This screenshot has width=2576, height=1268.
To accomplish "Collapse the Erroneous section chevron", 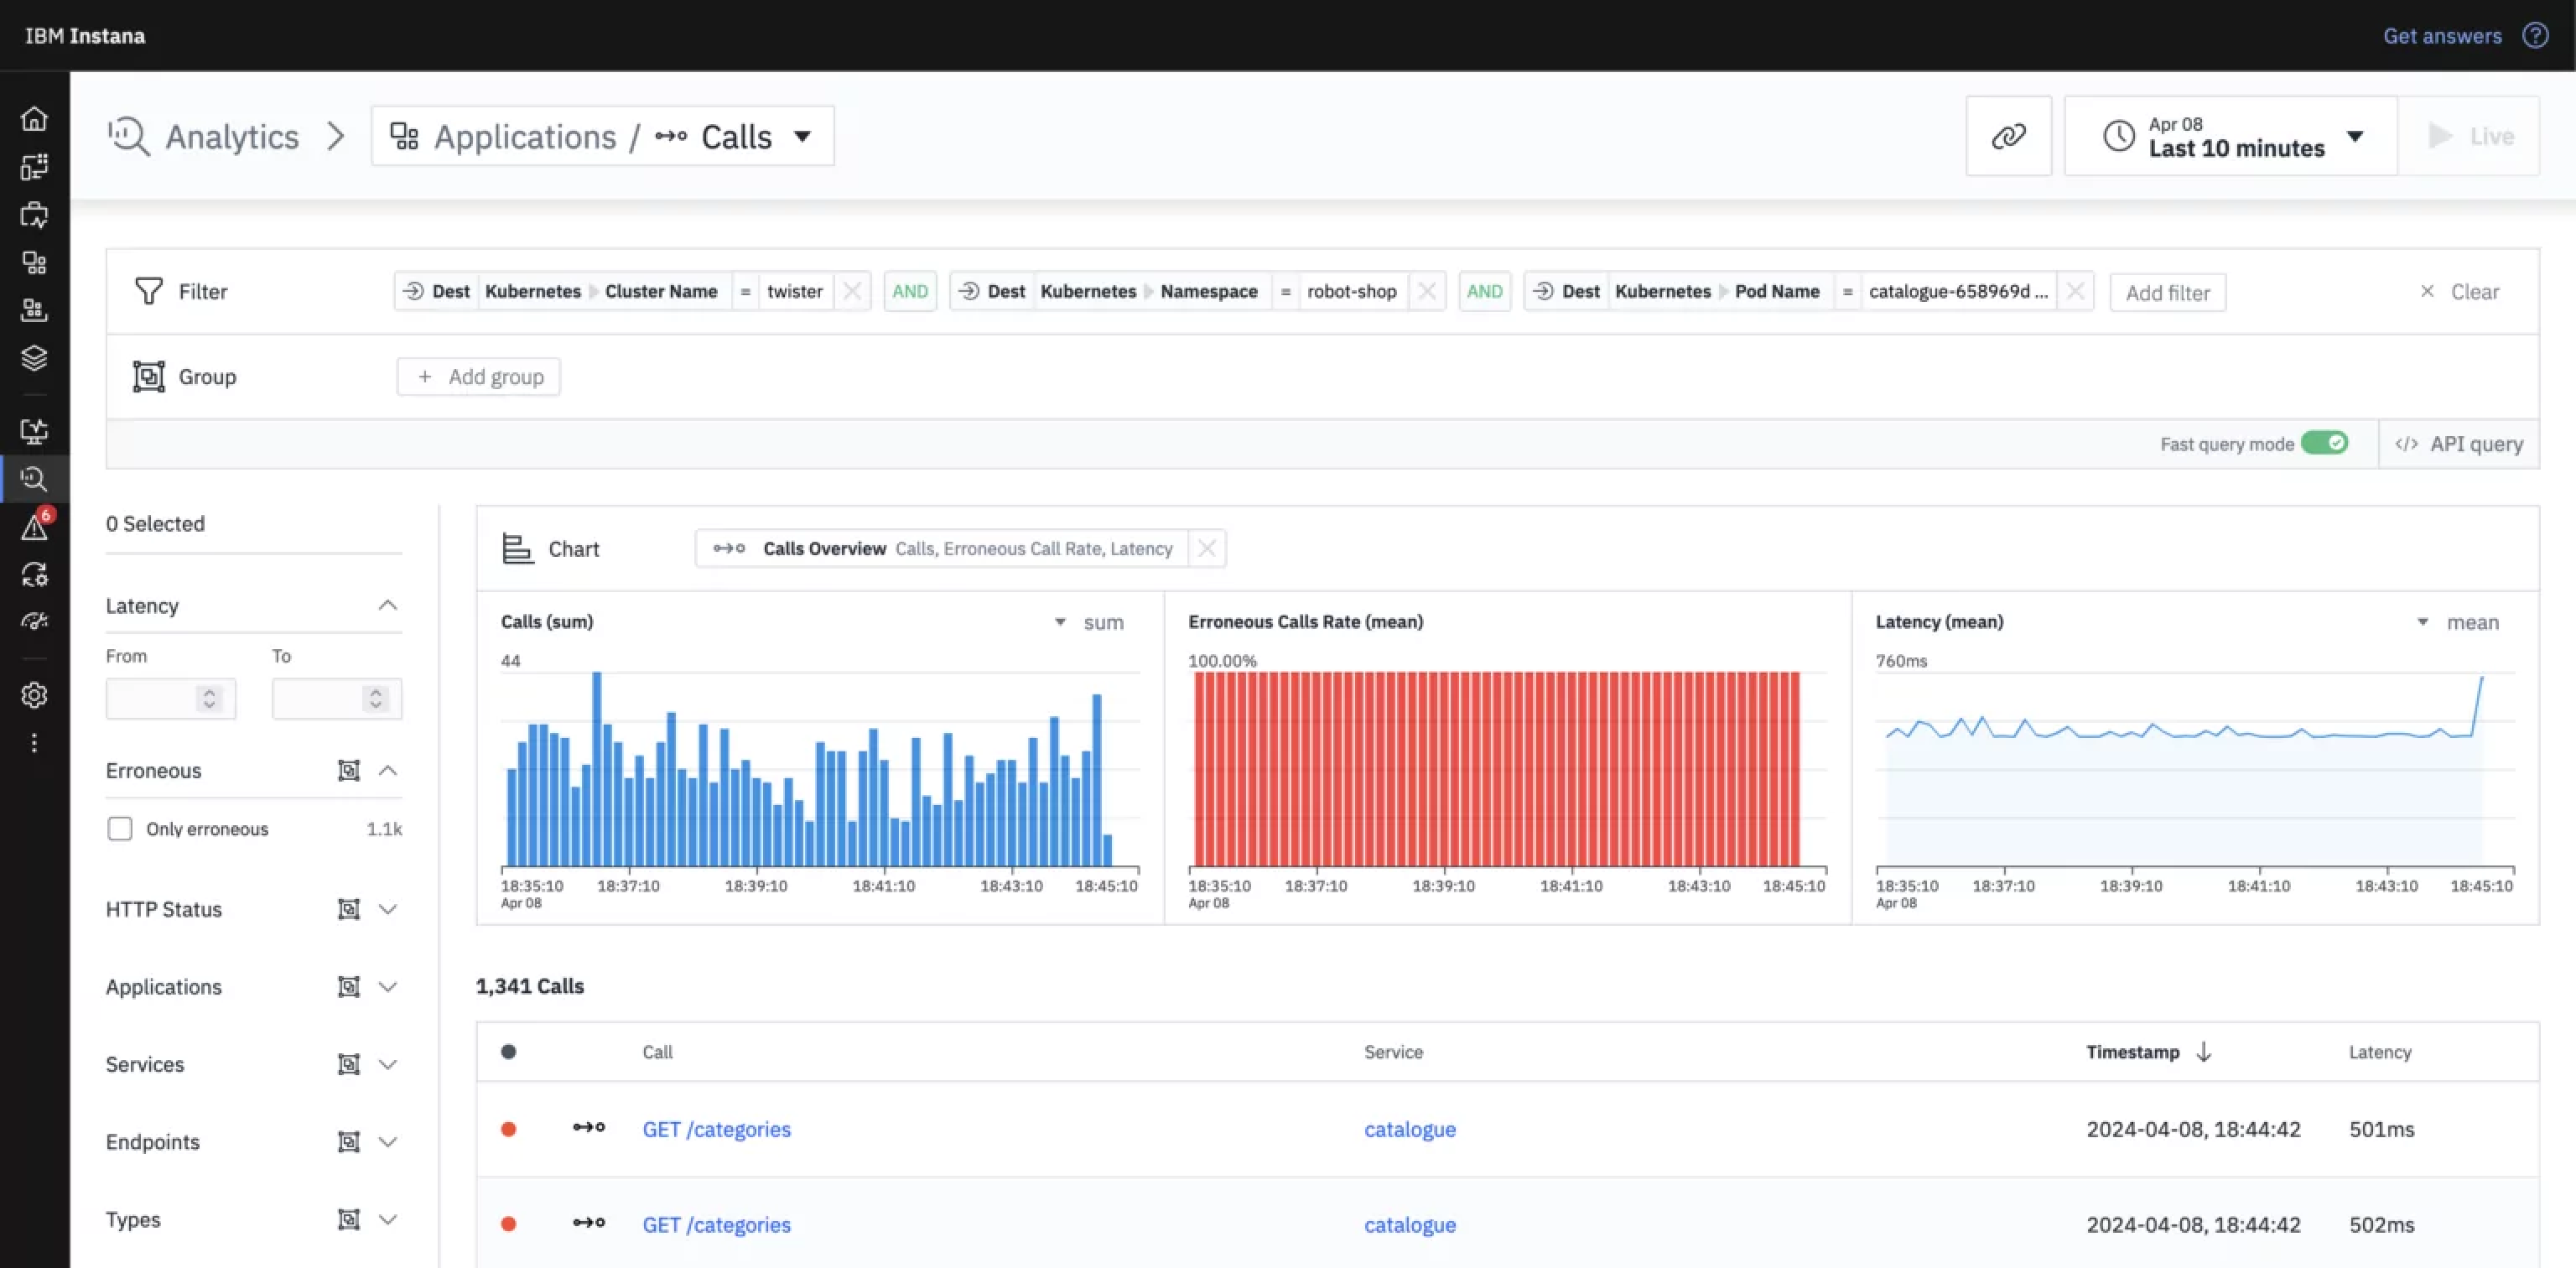I will [x=388, y=770].
